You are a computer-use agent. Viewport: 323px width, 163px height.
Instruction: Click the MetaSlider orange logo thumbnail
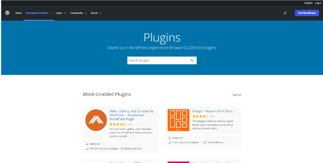pos(96,120)
